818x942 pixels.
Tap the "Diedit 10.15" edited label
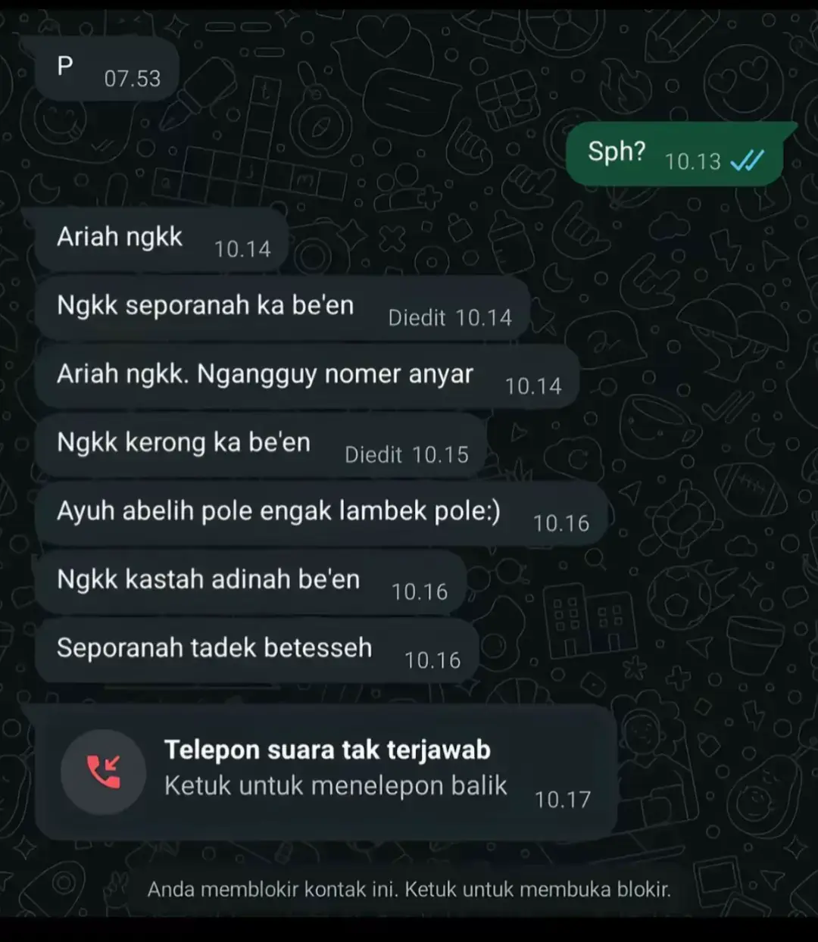pos(407,454)
